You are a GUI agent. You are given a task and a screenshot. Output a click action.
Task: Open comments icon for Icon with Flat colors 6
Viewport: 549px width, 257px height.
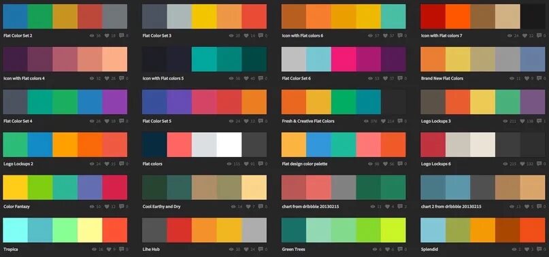click(400, 36)
